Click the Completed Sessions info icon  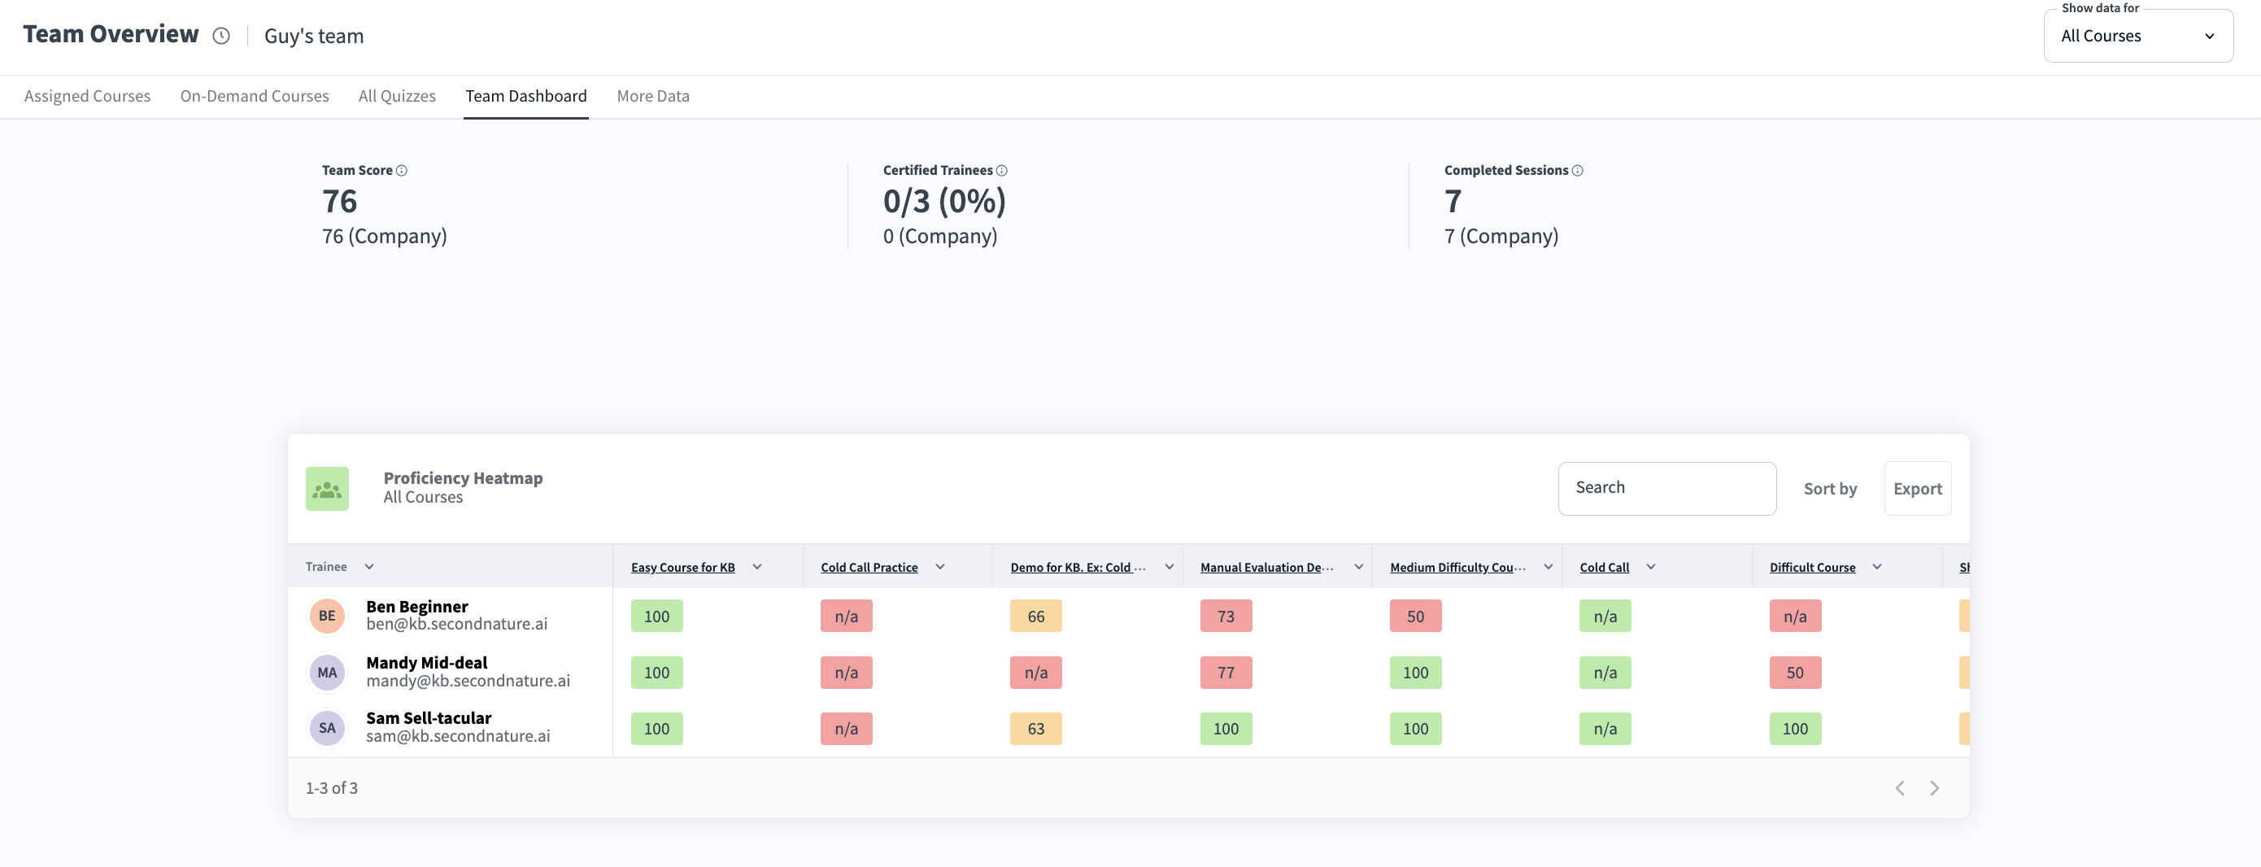1577,170
